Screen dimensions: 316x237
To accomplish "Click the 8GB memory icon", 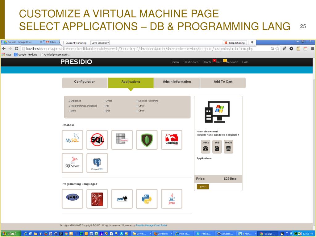I will pyautogui.click(x=217, y=147).
